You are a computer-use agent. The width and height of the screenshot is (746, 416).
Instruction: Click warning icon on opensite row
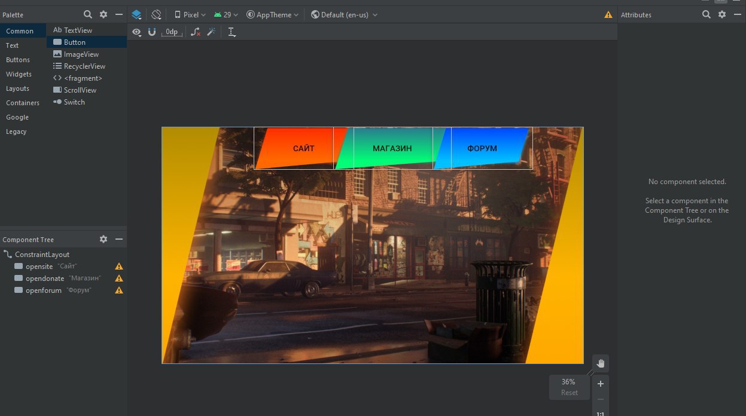(119, 267)
